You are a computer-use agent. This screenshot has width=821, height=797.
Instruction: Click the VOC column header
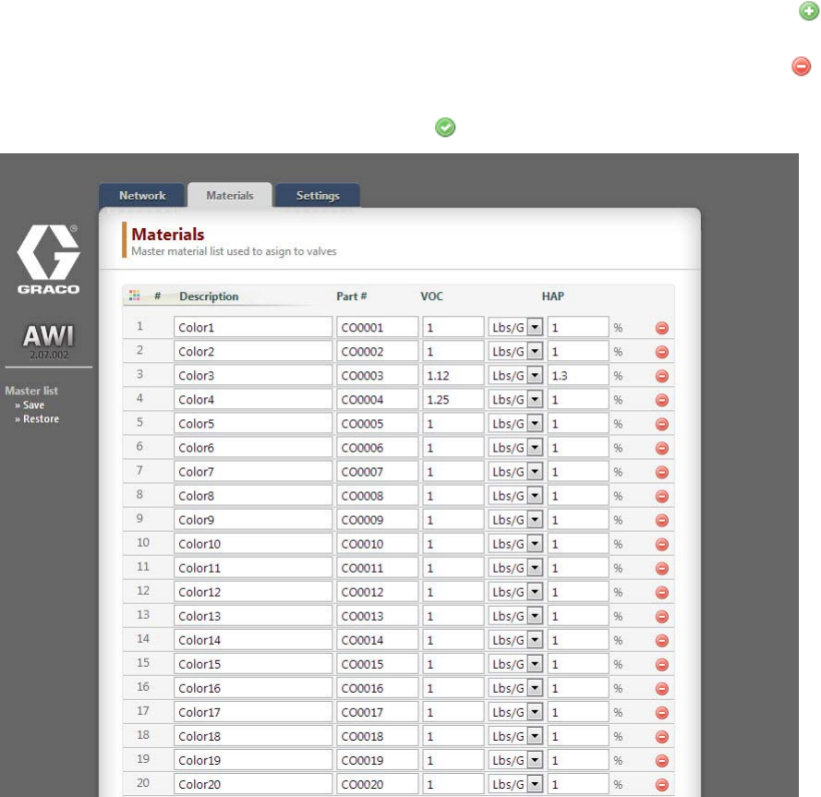tap(431, 296)
